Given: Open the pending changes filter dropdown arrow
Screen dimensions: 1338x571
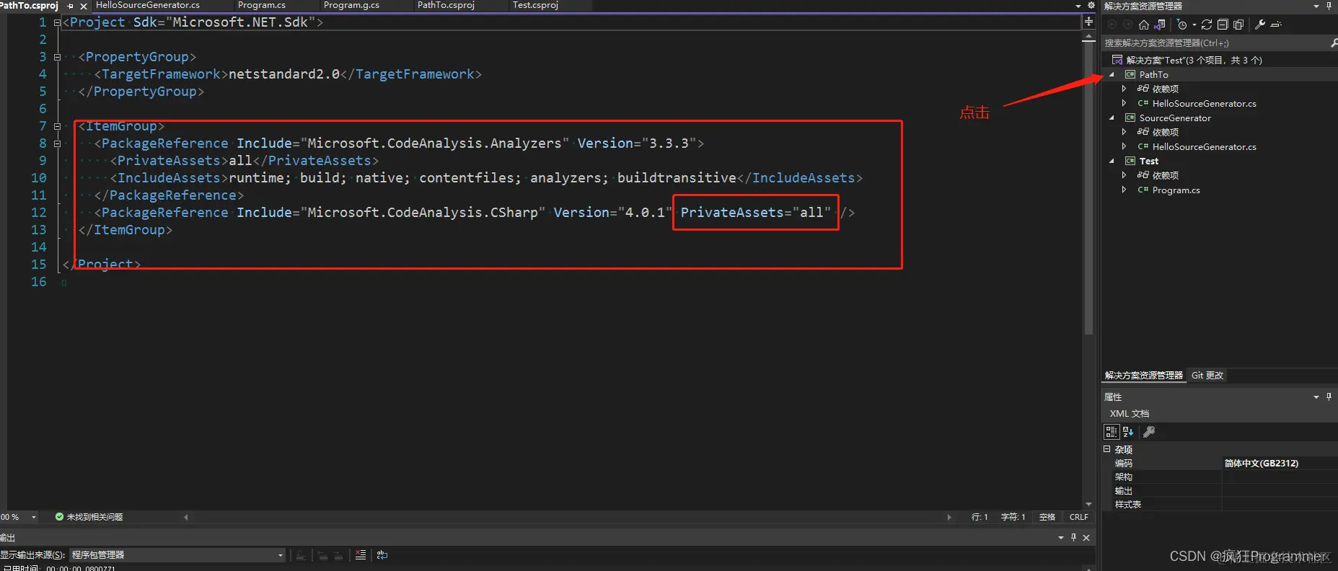Looking at the screenshot, I should pyautogui.click(x=1194, y=25).
